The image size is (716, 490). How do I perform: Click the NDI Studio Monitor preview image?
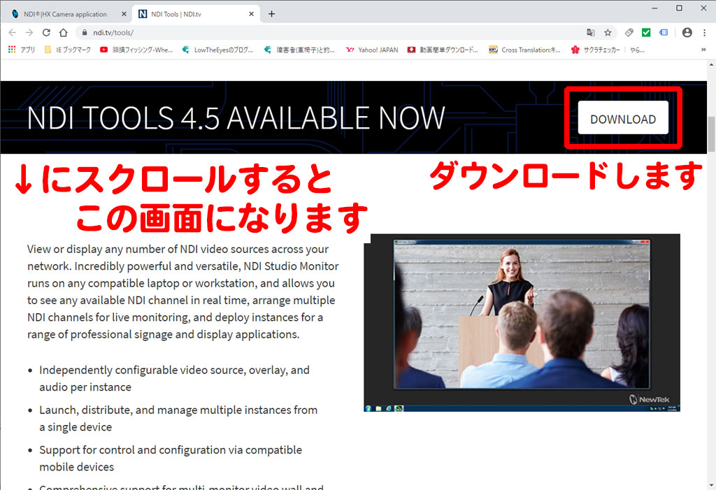point(522,322)
